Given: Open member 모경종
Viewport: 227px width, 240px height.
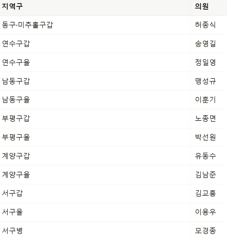Looking at the screenshot, I should pyautogui.click(x=205, y=231).
